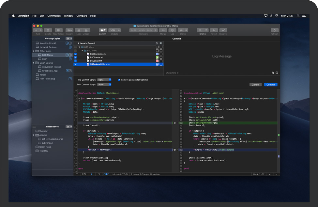Click the Commit toolbar icon

coord(102,30)
